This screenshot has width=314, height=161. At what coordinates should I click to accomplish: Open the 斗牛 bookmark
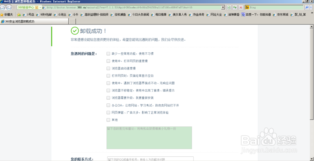(x=73, y=14)
